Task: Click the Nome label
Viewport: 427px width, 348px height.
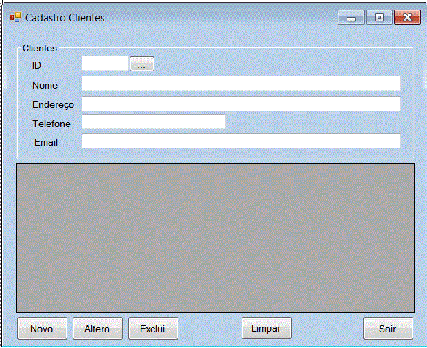Action: click(45, 85)
